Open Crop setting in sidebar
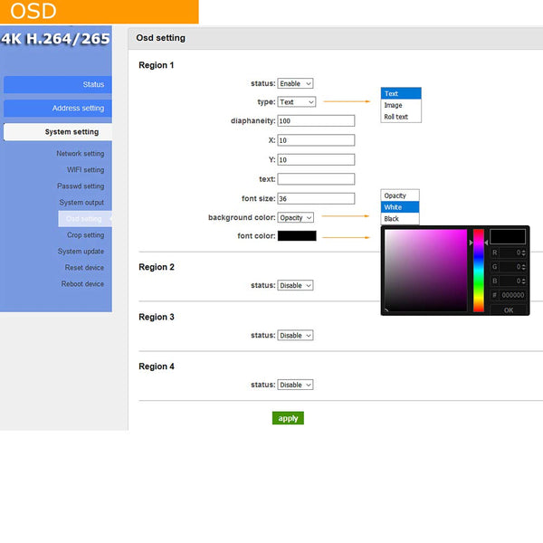 tap(85, 235)
